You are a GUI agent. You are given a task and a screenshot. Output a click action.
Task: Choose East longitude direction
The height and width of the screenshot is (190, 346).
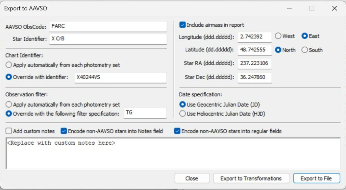tap(305, 36)
